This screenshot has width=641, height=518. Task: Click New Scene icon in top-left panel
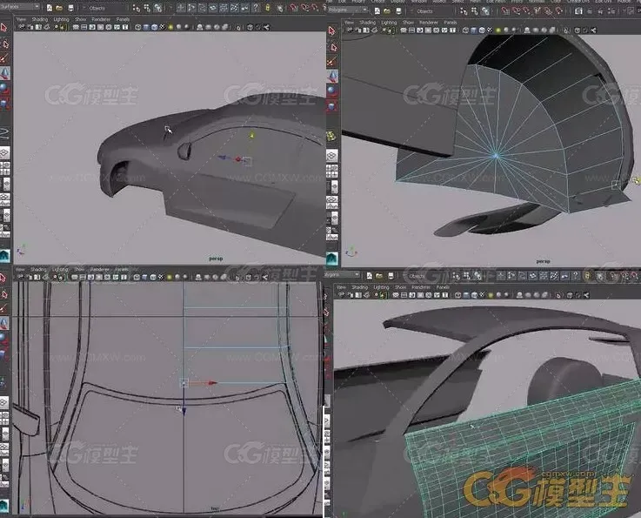pyautogui.click(x=49, y=8)
